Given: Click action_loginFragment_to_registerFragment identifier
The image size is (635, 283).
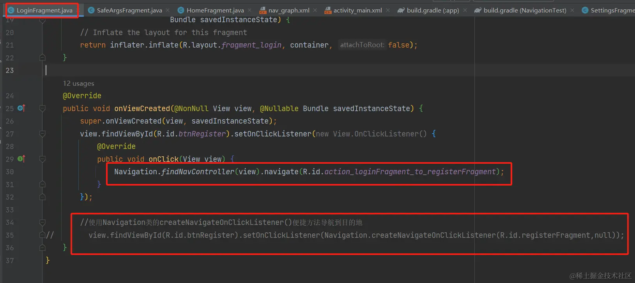Looking at the screenshot, I should pos(410,172).
